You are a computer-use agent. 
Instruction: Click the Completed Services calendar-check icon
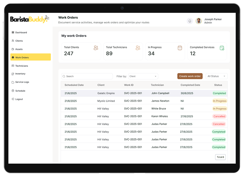point(222,48)
